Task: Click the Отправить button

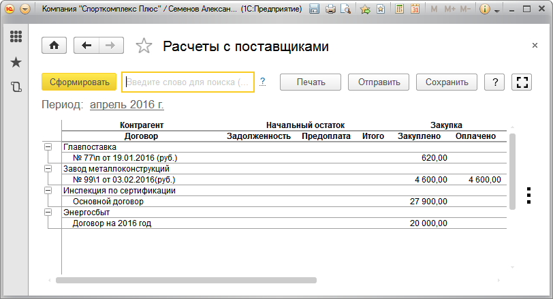Action: tap(379, 82)
